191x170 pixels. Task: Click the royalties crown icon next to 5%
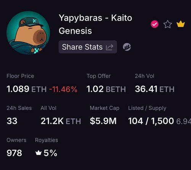click(39, 153)
